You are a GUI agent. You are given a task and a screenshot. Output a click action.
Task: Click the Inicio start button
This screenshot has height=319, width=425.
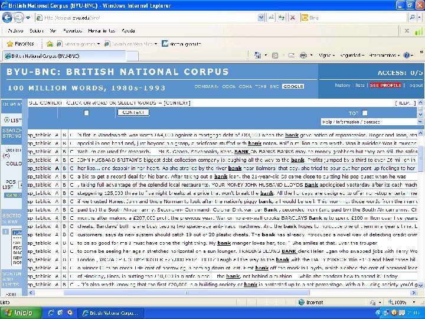(21, 313)
